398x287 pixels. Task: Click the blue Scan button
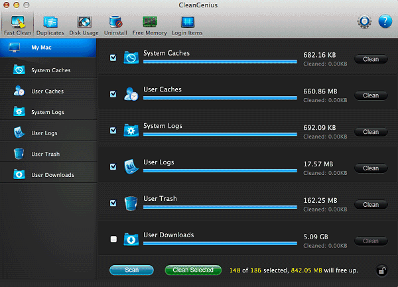131,270
